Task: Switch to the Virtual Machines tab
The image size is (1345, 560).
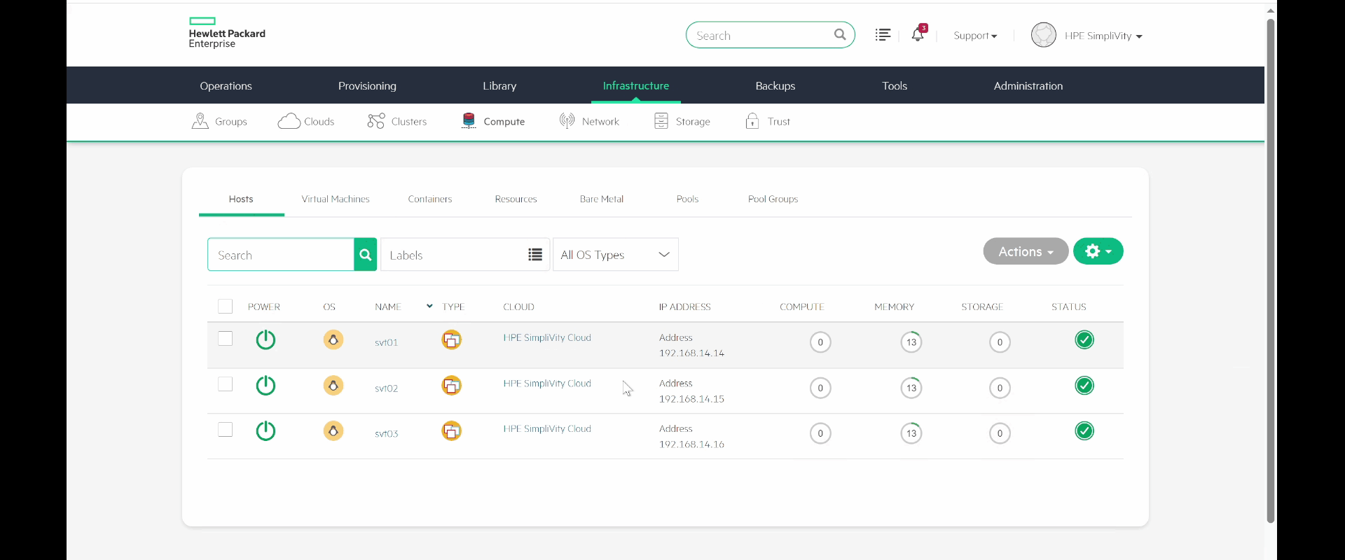Action: click(x=336, y=199)
